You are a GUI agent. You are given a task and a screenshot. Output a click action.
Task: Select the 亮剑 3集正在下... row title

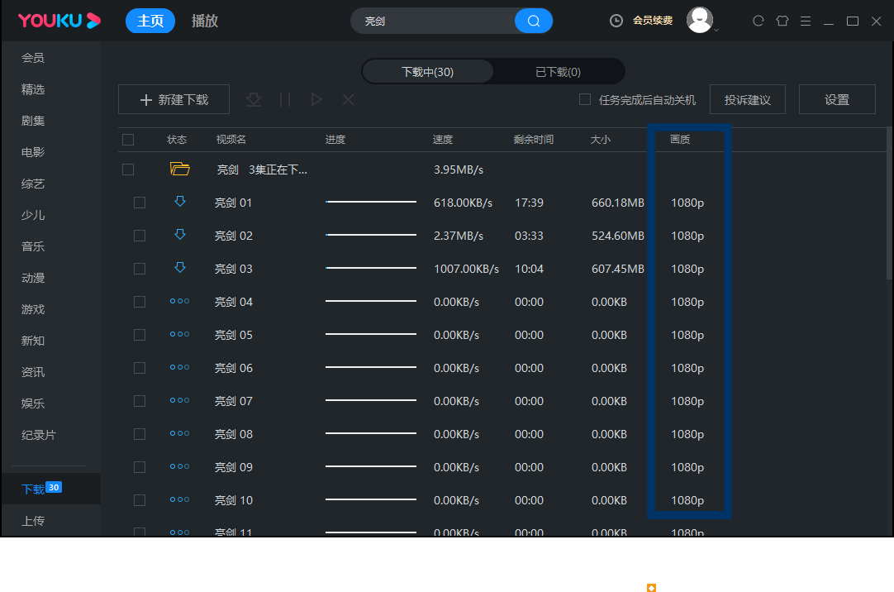tap(262, 169)
